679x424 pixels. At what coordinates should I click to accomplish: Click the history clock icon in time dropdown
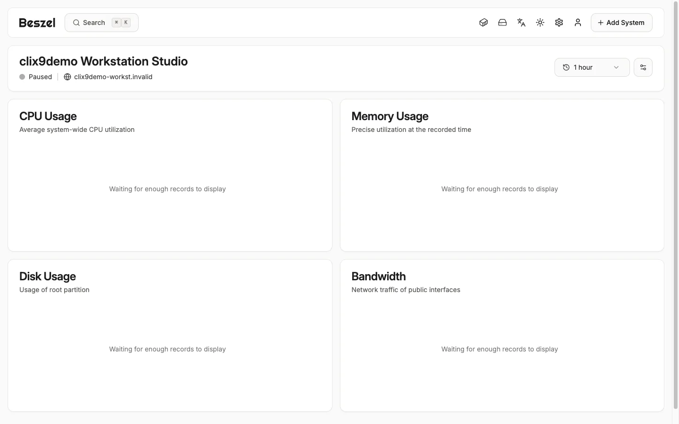pyautogui.click(x=566, y=67)
